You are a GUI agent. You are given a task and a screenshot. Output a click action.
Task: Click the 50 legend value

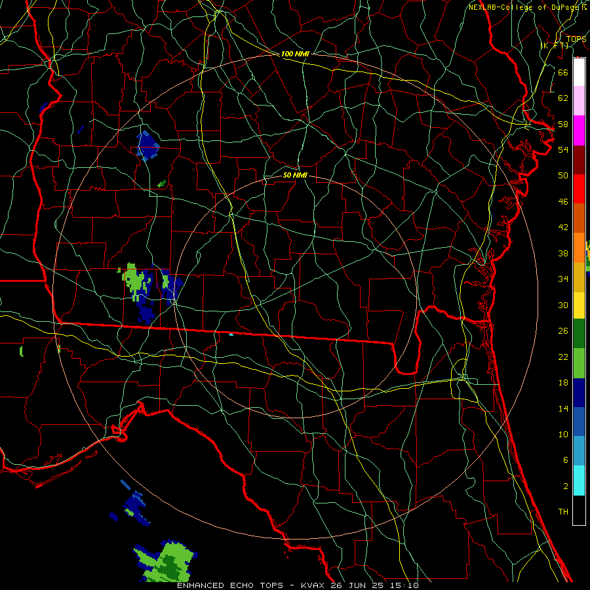563,176
